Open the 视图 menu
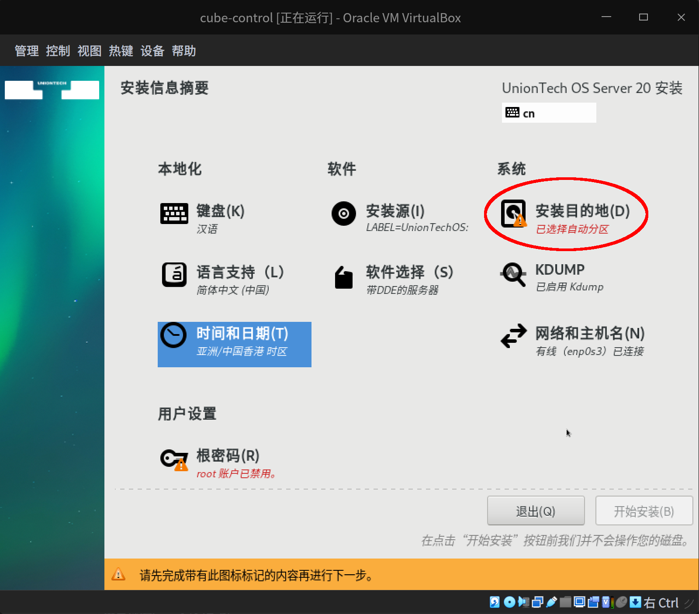Image resolution: width=699 pixels, height=614 pixels. point(89,51)
